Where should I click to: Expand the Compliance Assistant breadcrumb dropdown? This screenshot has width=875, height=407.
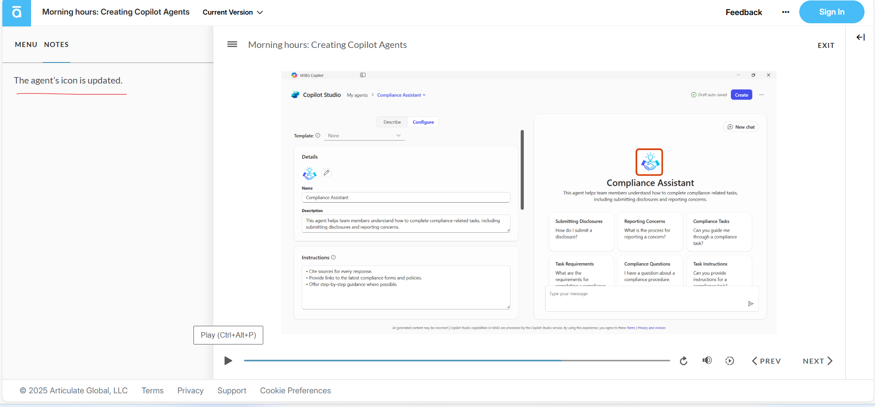tap(401, 95)
